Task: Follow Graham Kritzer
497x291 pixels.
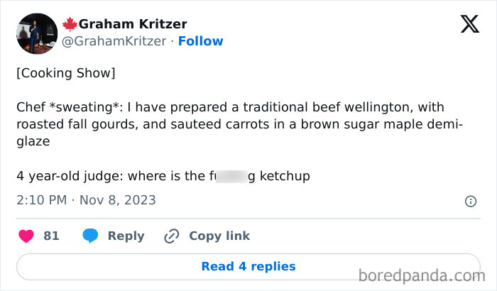Action: (200, 41)
